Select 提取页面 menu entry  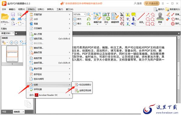[49, 39]
